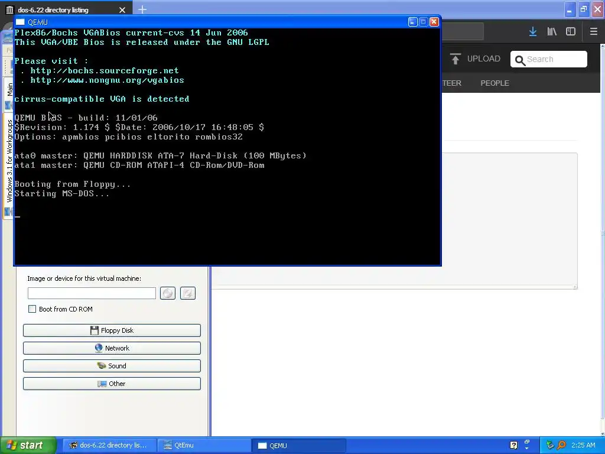Expand the Network settings section
The image size is (605, 454).
point(112,348)
